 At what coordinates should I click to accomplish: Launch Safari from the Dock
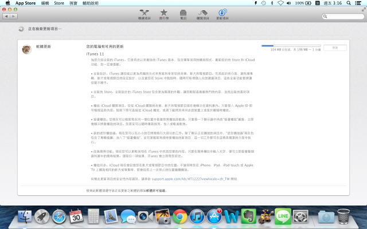(59, 216)
